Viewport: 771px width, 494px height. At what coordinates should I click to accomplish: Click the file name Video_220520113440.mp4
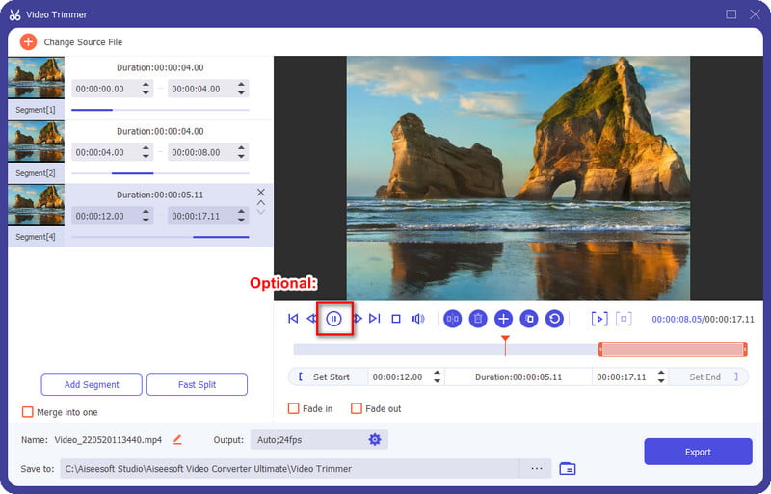(x=108, y=440)
